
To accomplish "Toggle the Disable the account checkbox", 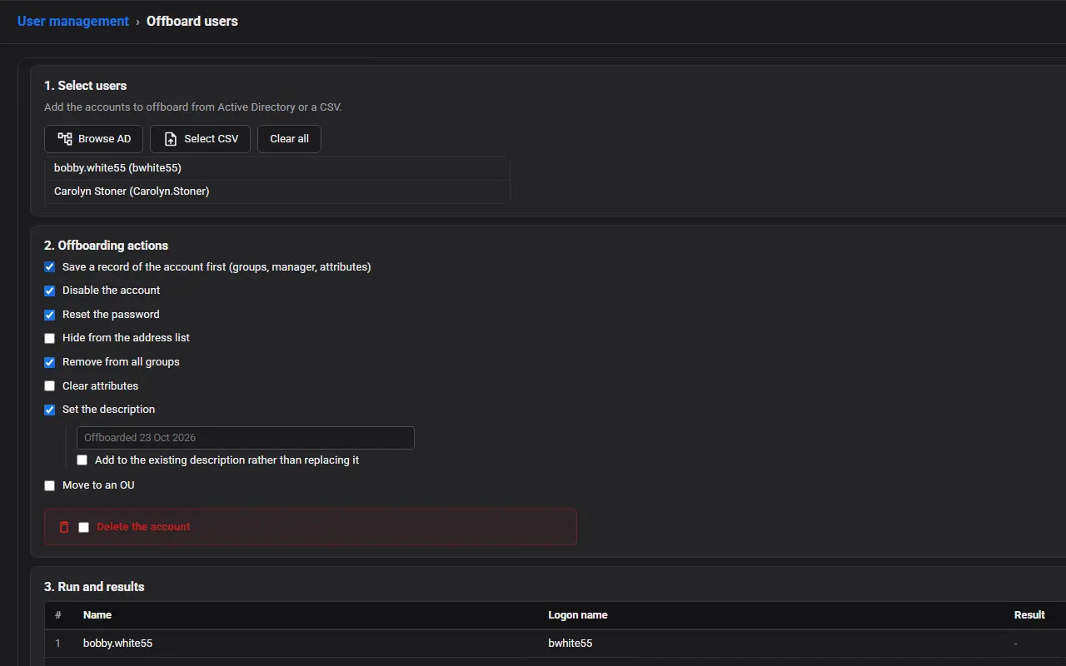I will tap(49, 291).
